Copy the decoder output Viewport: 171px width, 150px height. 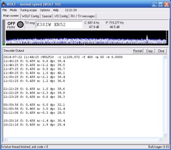tap(149, 51)
